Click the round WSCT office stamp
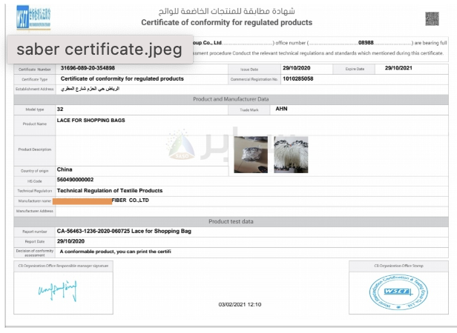This screenshot has width=457, height=333. coord(398,292)
